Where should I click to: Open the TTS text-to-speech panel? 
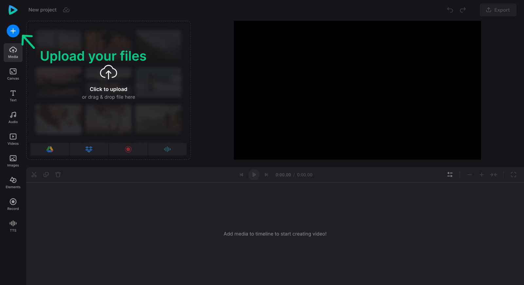coord(13,226)
